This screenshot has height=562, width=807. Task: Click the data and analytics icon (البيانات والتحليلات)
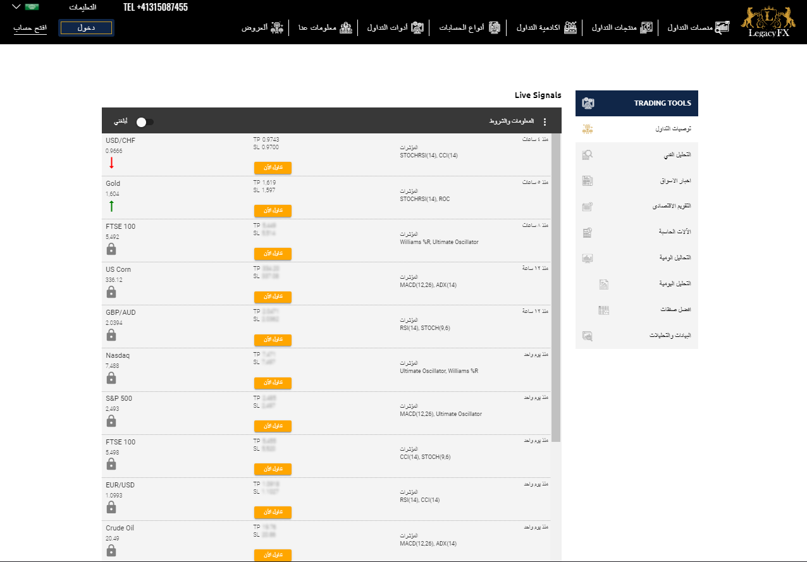[588, 336]
